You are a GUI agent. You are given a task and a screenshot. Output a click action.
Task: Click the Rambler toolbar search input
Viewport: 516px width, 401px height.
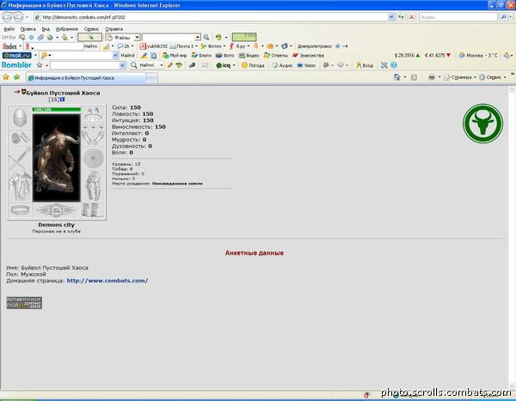click(84, 65)
